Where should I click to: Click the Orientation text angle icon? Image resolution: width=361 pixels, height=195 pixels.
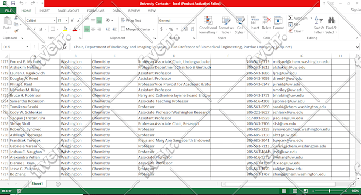(x=108, y=21)
